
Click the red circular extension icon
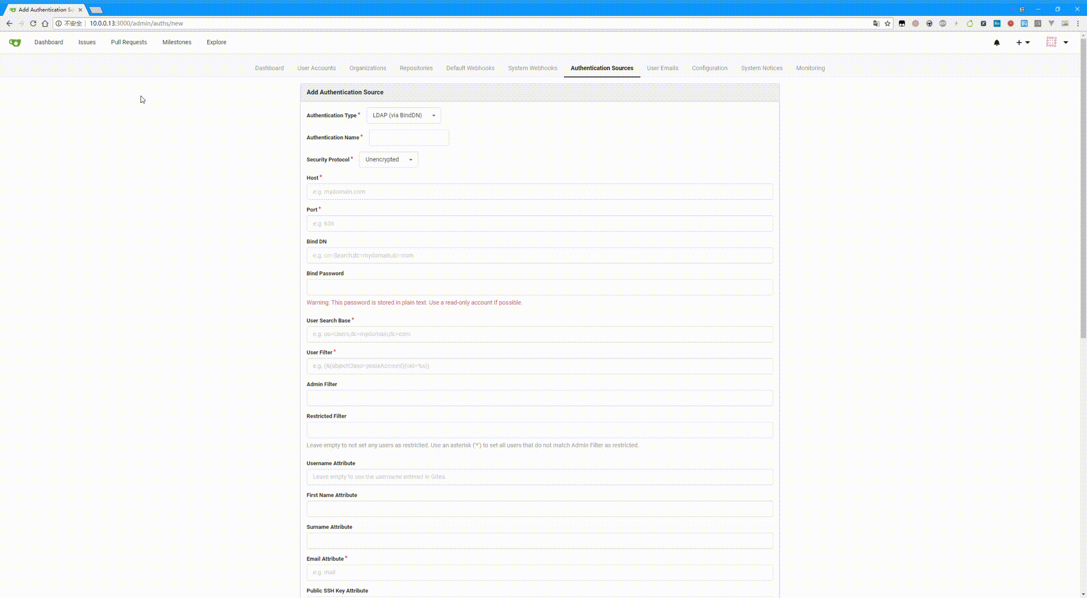point(1011,23)
